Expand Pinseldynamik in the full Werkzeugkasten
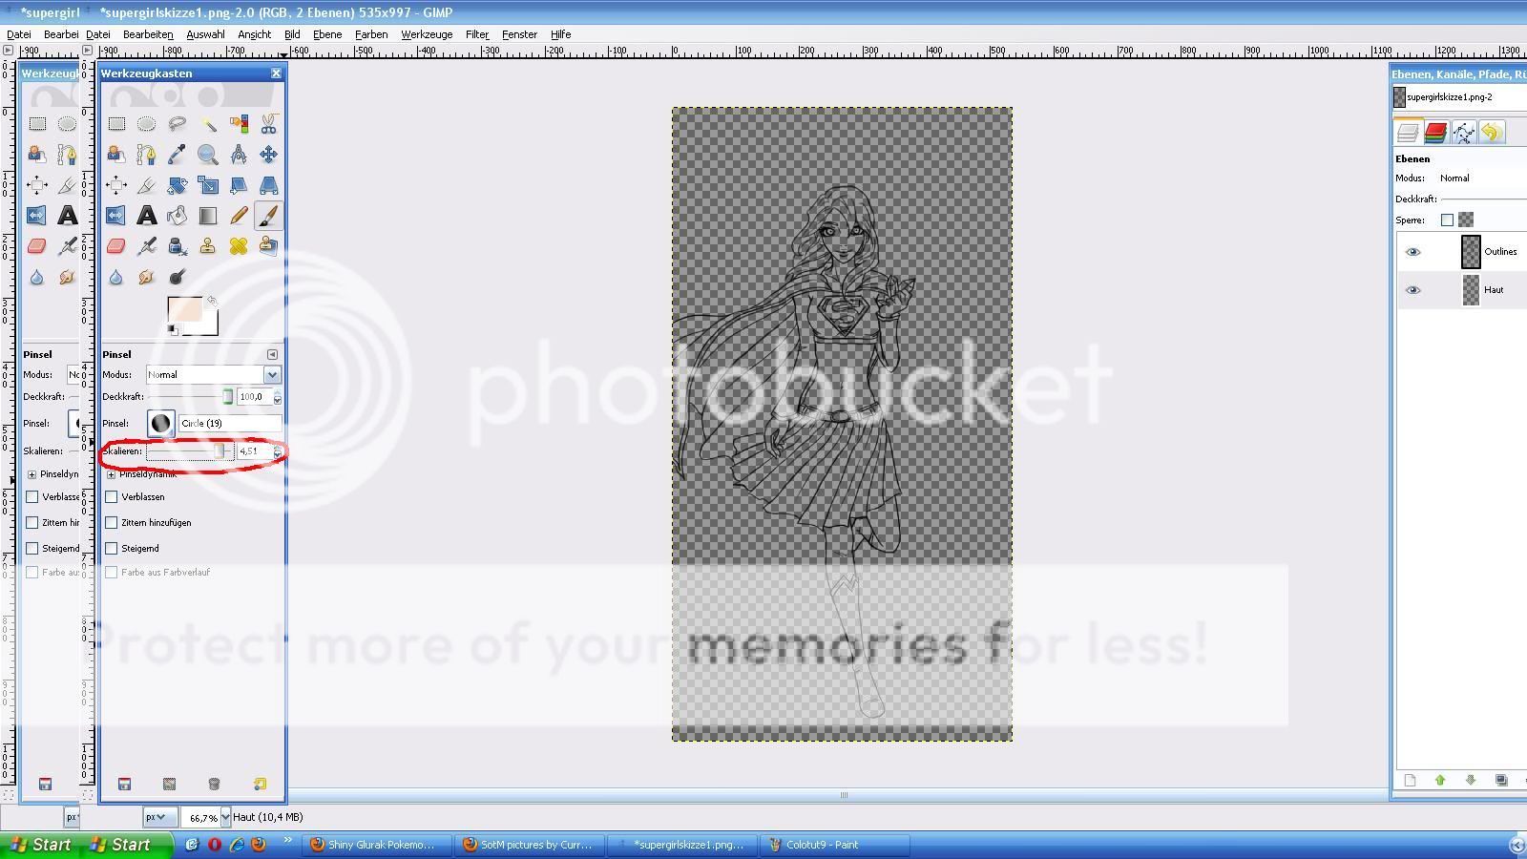Image resolution: width=1527 pixels, height=859 pixels. (112, 474)
